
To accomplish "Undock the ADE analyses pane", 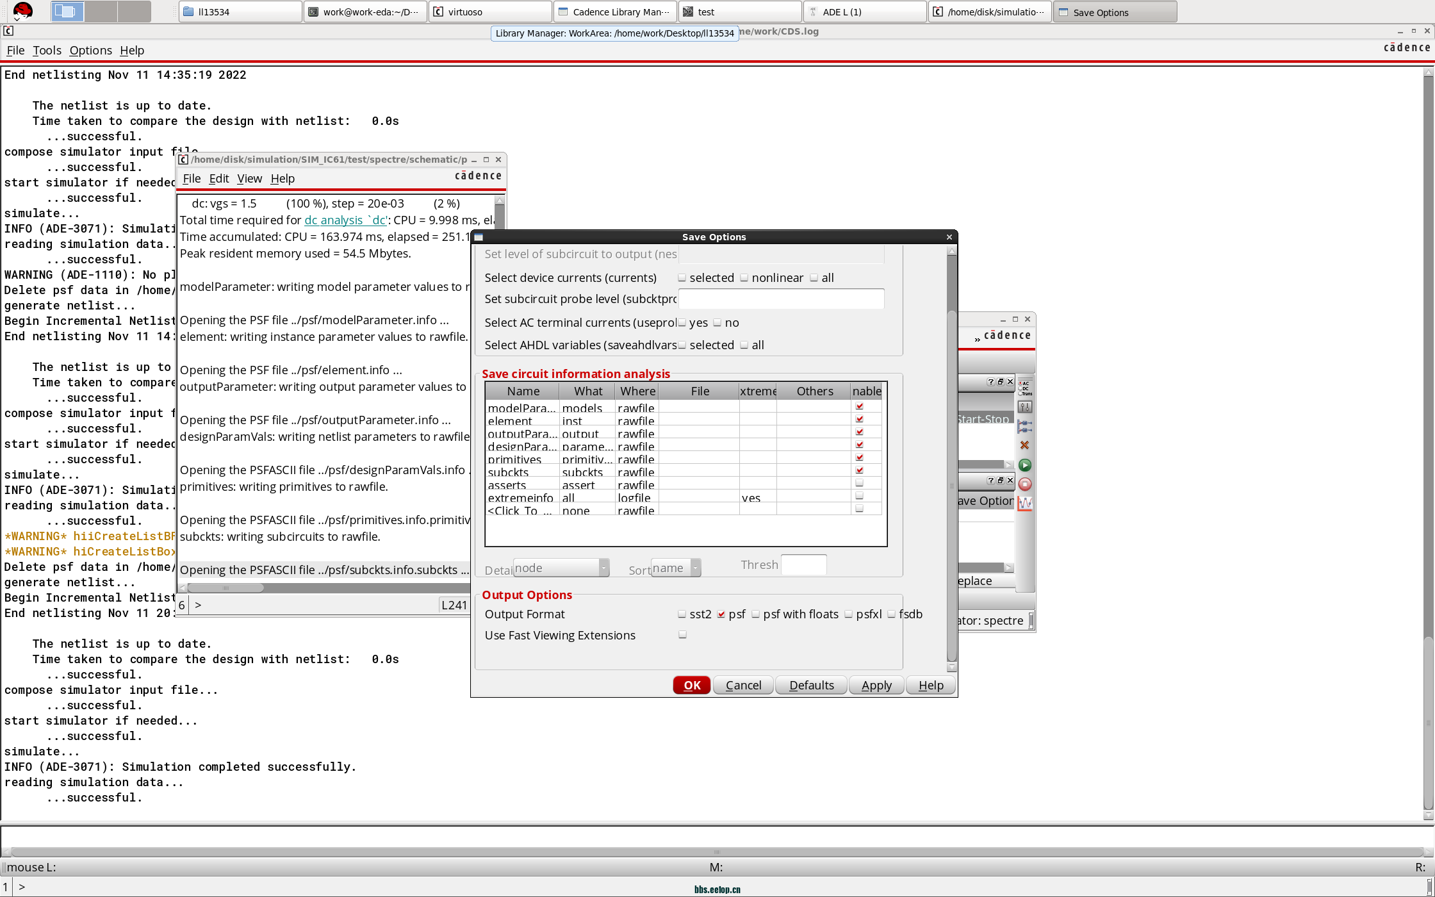I will [1001, 382].
